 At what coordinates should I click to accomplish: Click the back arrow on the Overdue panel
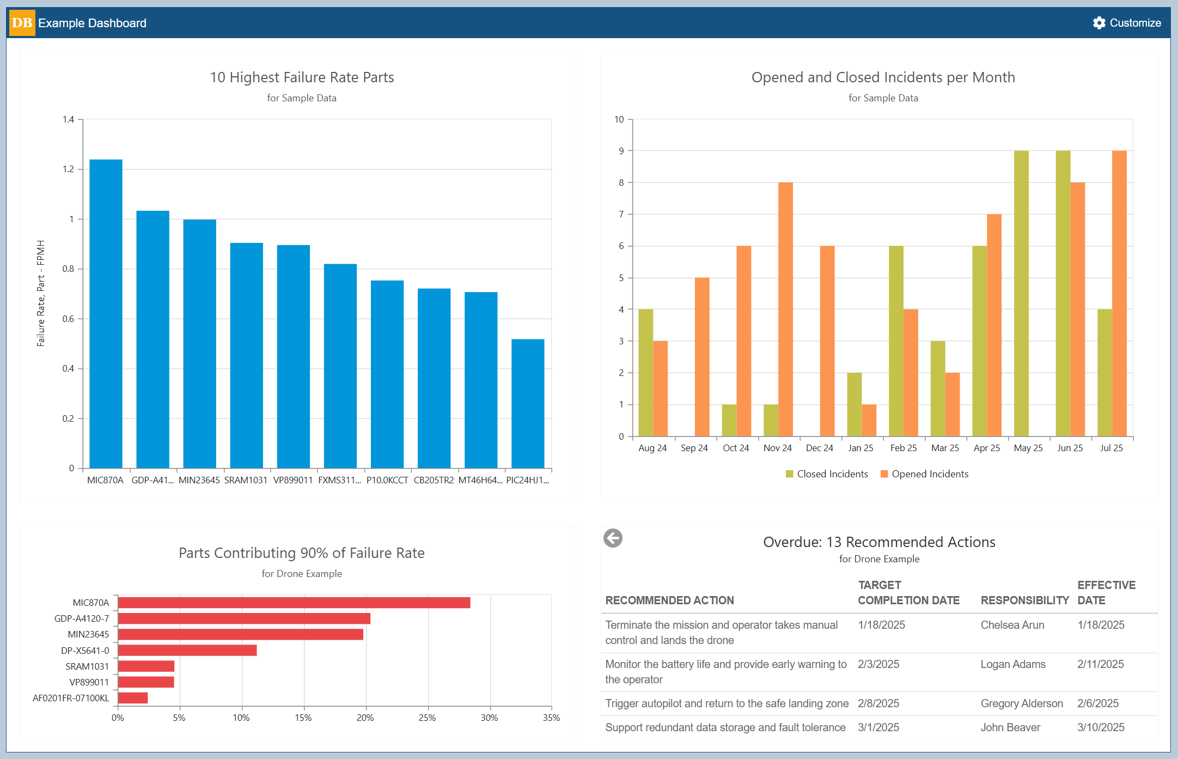coord(613,538)
